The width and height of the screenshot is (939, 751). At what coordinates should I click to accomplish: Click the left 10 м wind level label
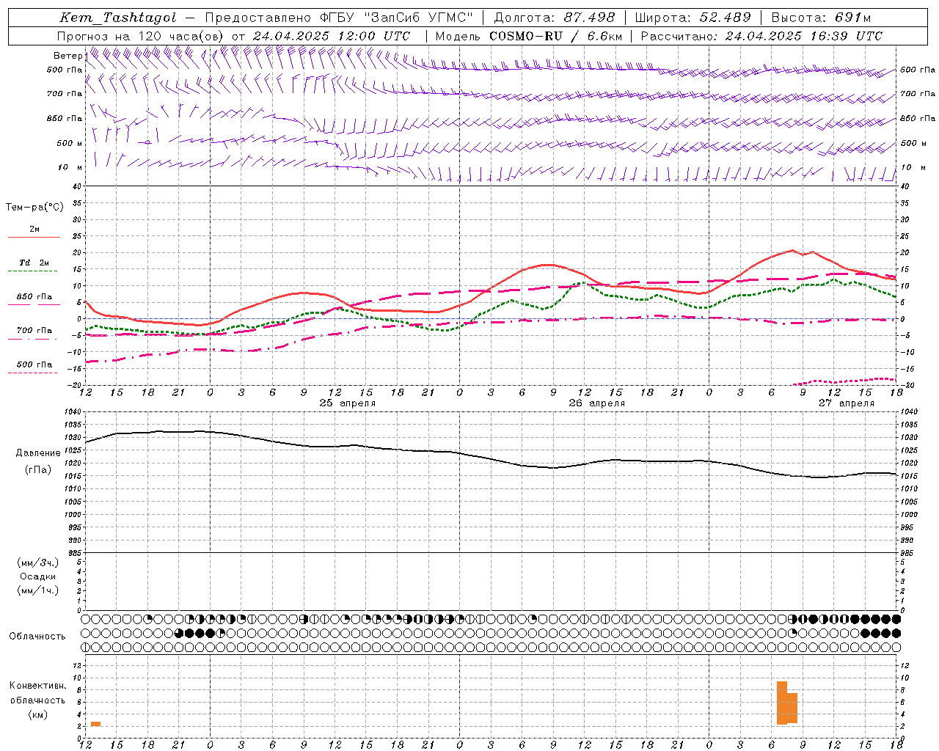tap(70, 167)
